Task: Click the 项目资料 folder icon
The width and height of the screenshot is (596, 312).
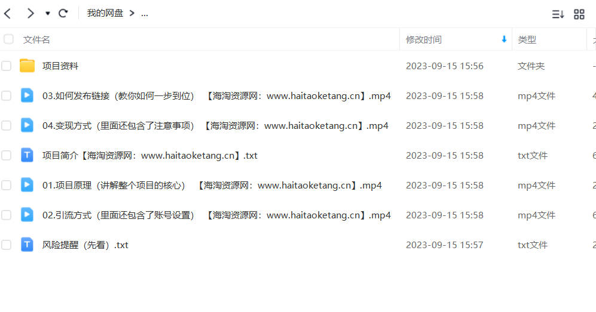Action: pos(27,66)
